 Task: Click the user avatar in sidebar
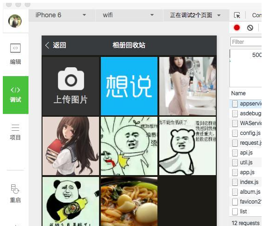[15, 21]
